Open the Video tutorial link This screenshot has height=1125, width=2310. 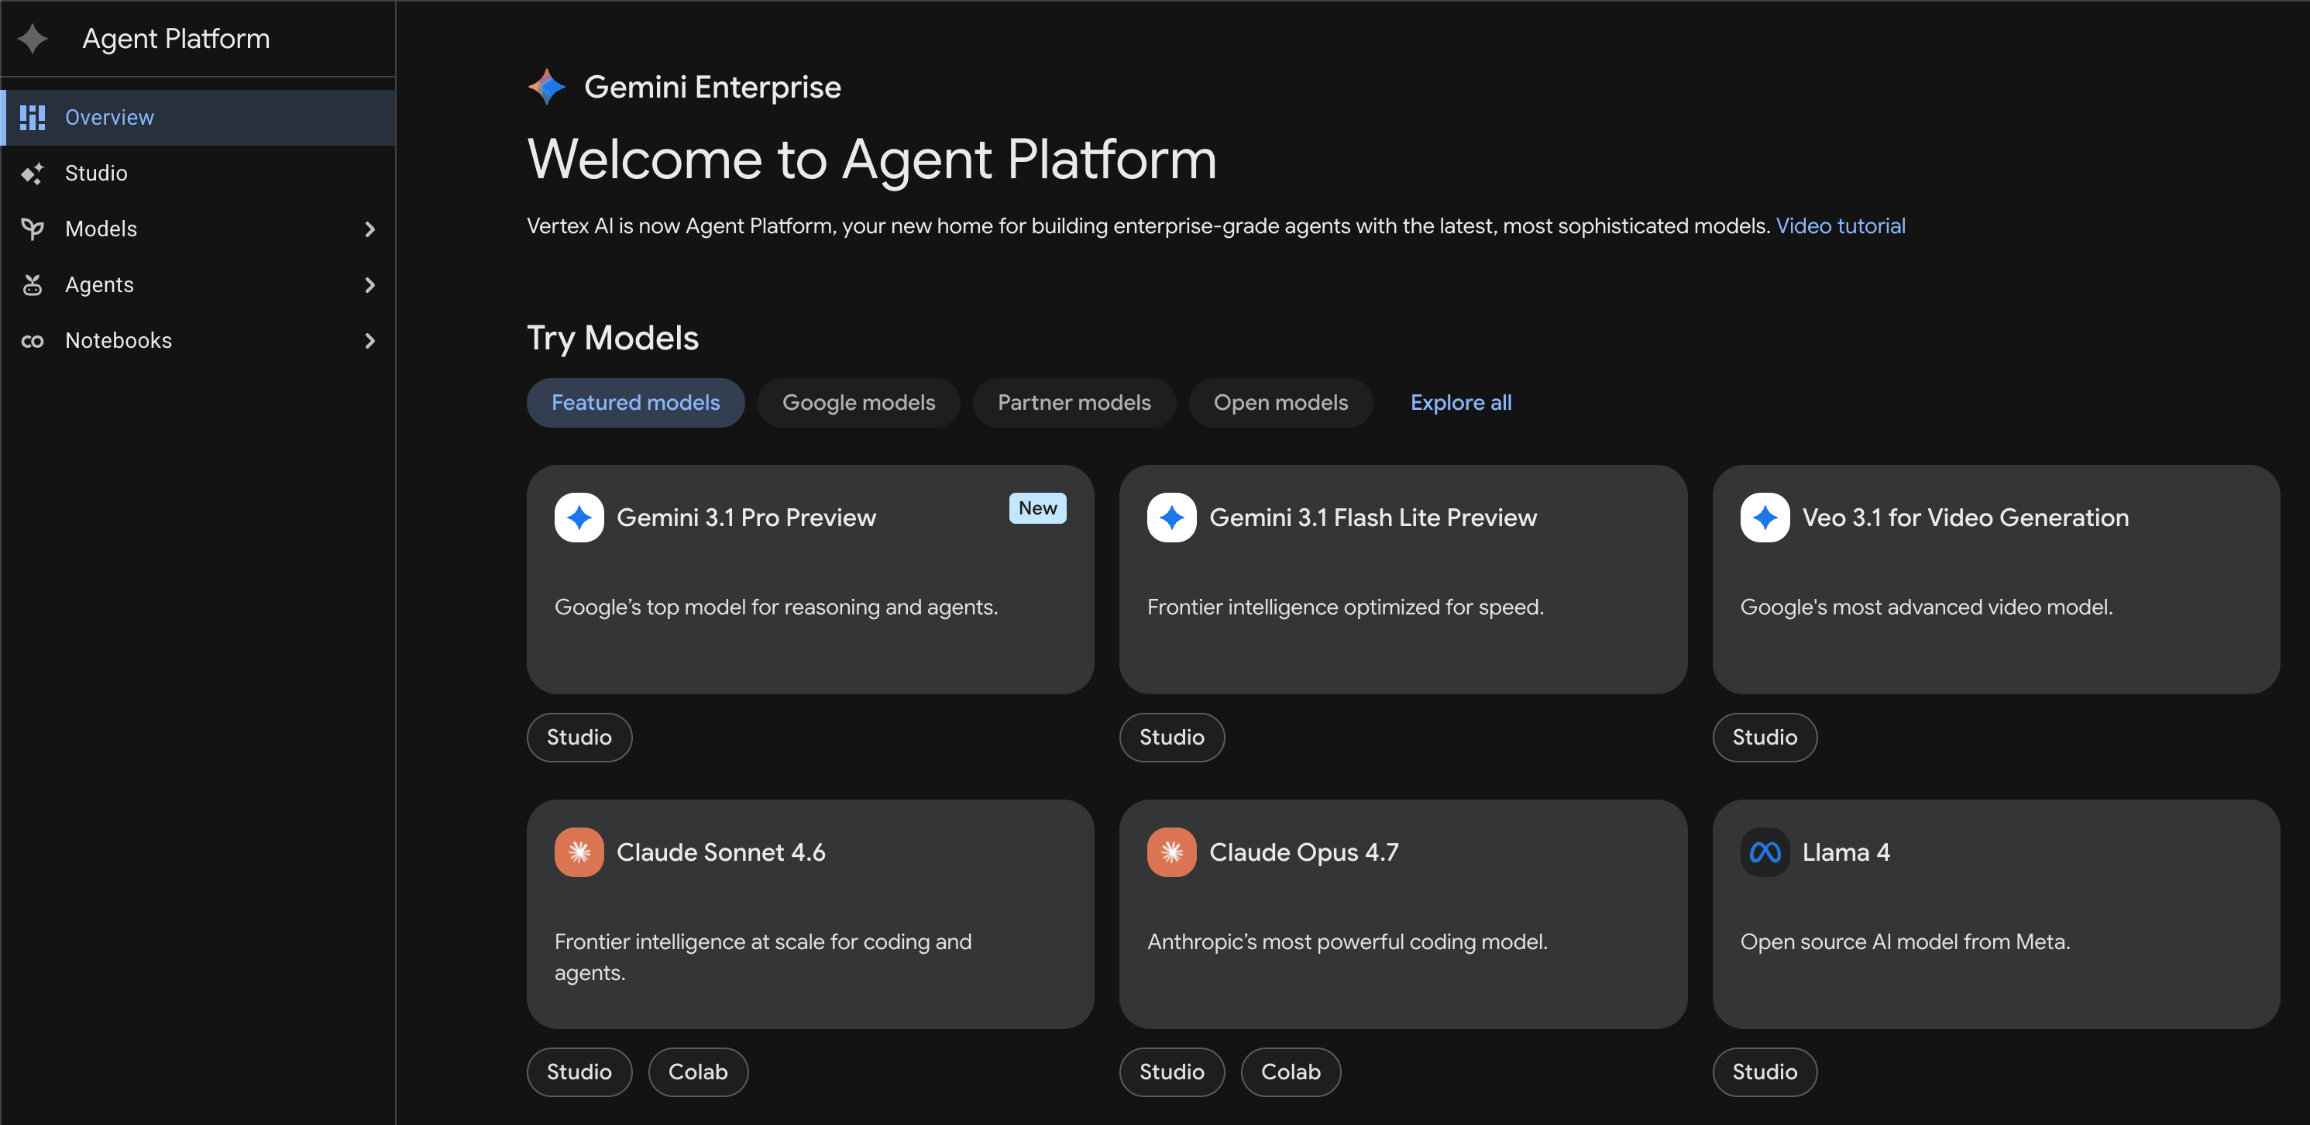pyautogui.click(x=1840, y=226)
